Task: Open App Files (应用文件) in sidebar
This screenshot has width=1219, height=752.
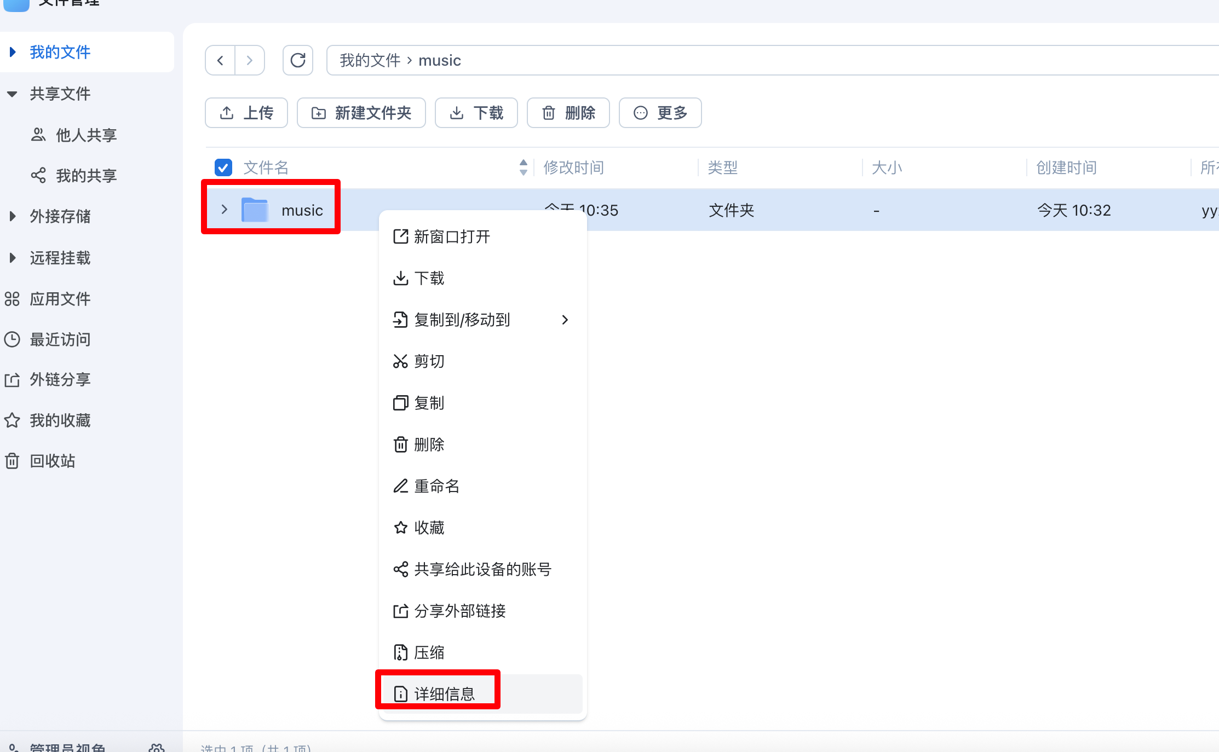Action: [60, 299]
